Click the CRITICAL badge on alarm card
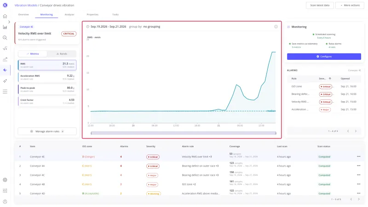This screenshot has width=368, height=207. click(x=69, y=34)
